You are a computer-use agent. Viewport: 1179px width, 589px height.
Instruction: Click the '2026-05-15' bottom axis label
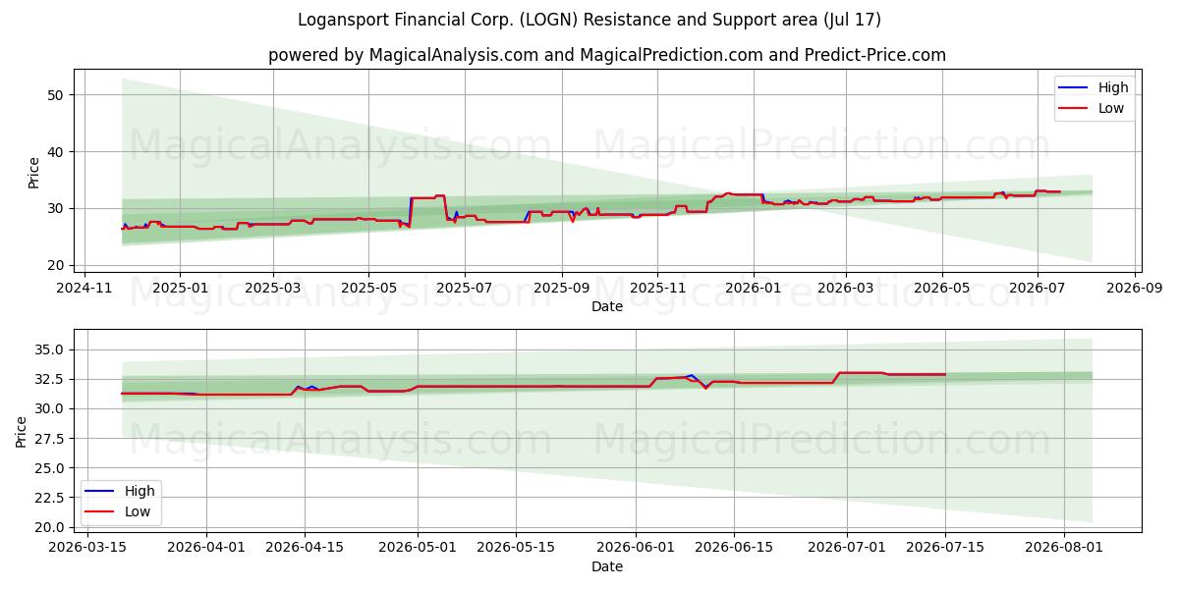(516, 550)
